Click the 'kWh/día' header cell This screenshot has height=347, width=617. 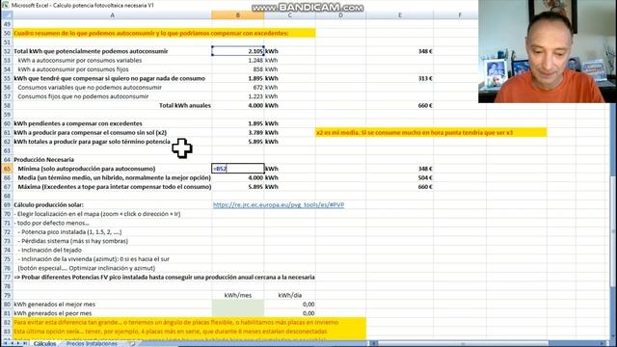click(x=289, y=295)
